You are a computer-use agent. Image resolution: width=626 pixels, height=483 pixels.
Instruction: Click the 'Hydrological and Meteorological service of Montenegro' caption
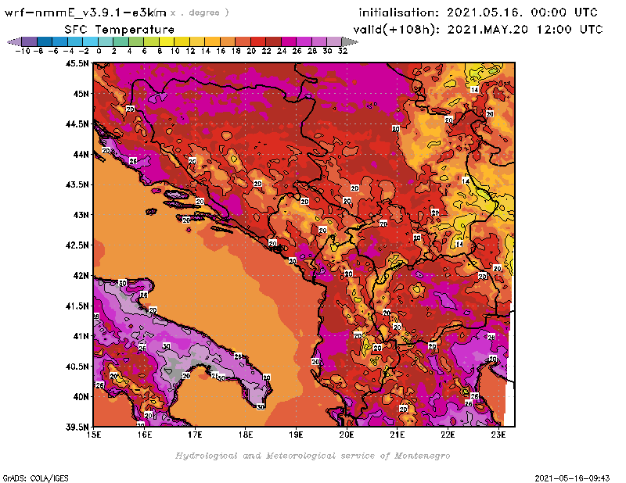312,456
